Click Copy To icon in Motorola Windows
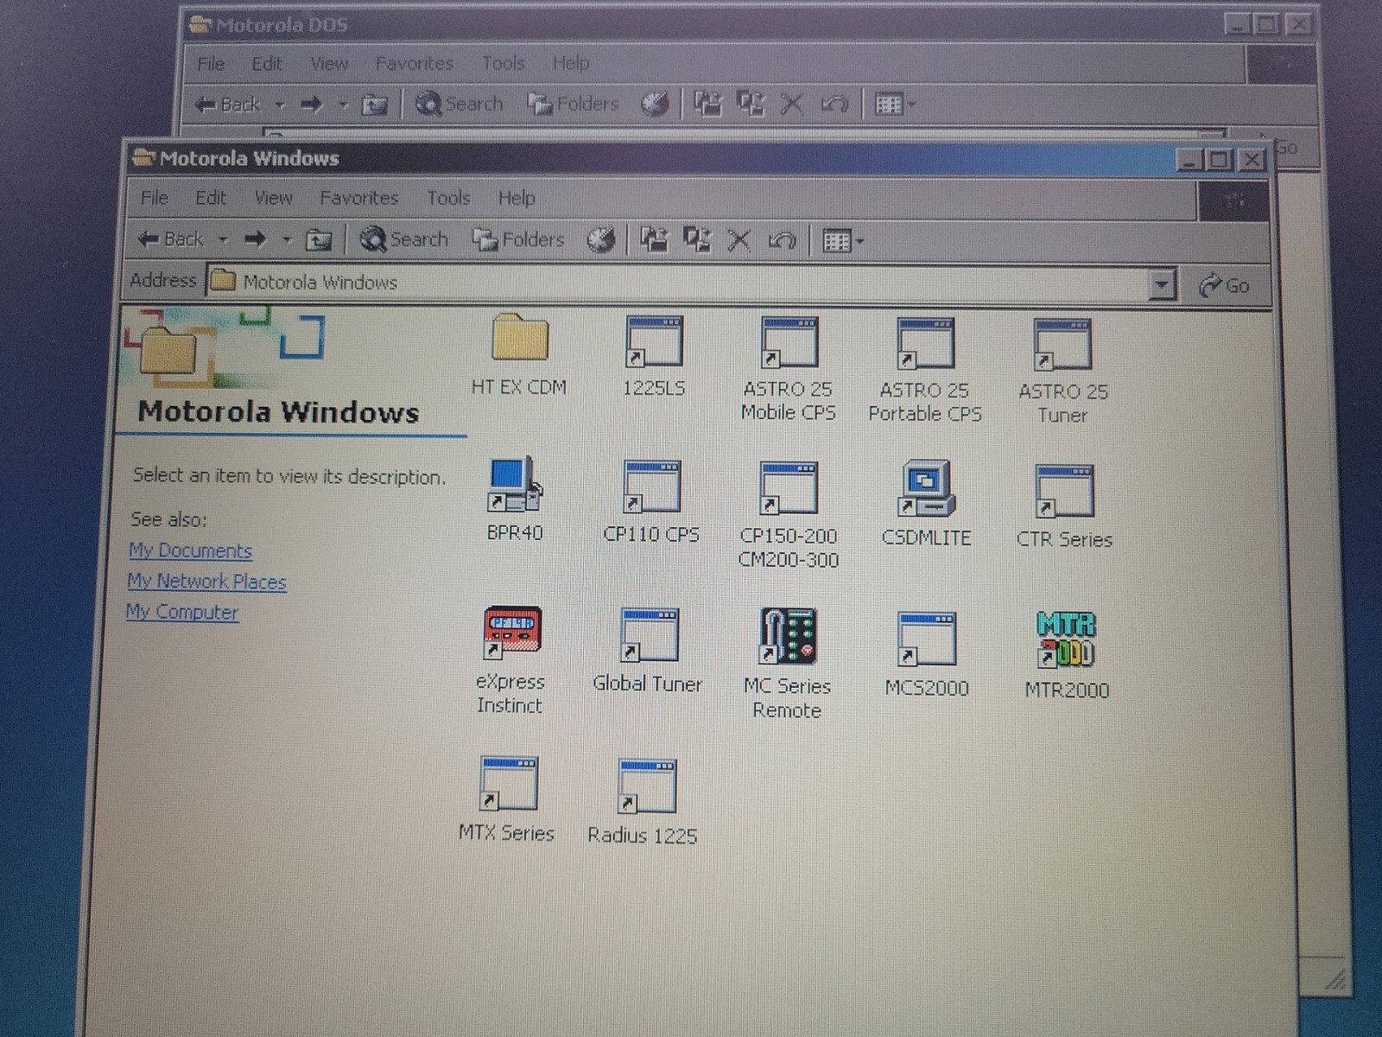The height and width of the screenshot is (1037, 1382). pyautogui.click(x=697, y=239)
